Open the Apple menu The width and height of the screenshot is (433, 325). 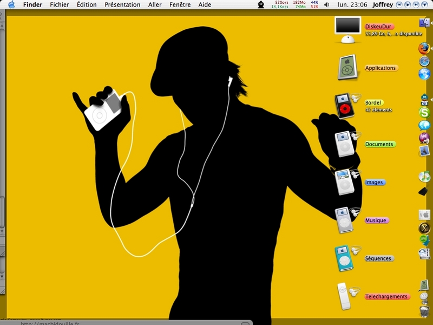[x=11, y=4]
